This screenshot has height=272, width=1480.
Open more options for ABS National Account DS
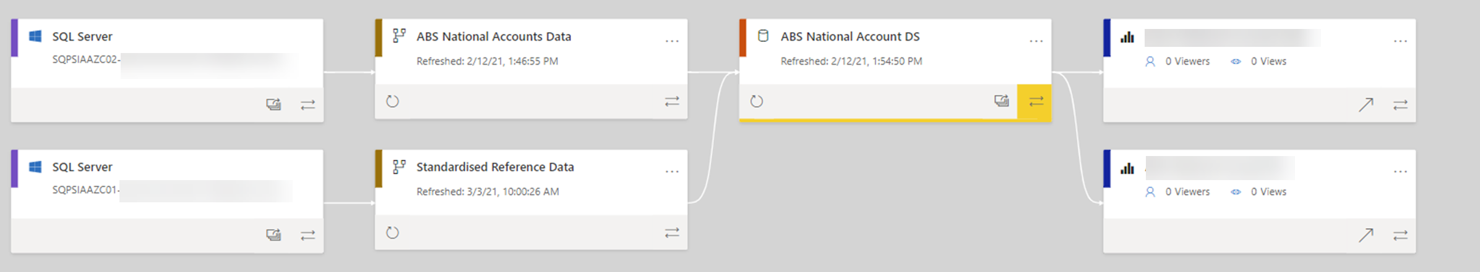(x=1036, y=41)
